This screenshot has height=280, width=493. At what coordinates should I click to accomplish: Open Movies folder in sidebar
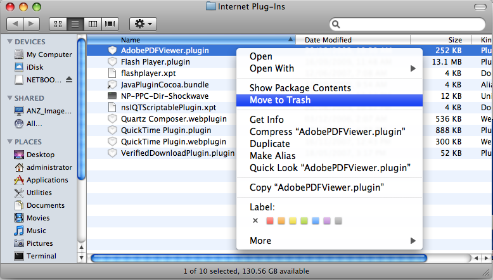(x=32, y=218)
